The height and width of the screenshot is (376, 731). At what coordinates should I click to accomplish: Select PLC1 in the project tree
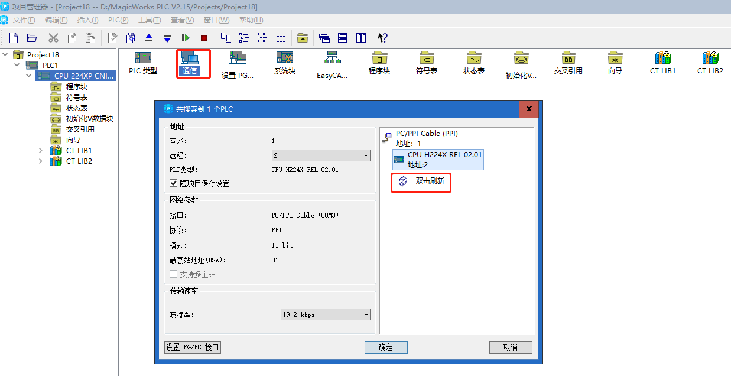[x=50, y=65]
